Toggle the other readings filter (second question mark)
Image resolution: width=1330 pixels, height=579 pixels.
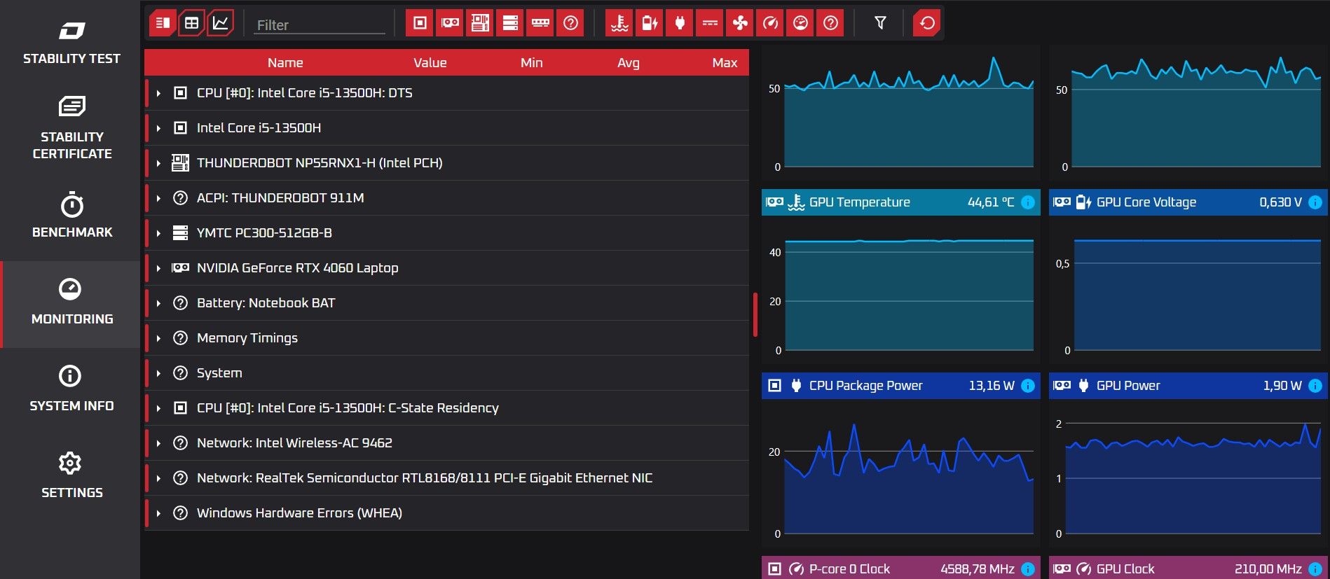point(830,23)
